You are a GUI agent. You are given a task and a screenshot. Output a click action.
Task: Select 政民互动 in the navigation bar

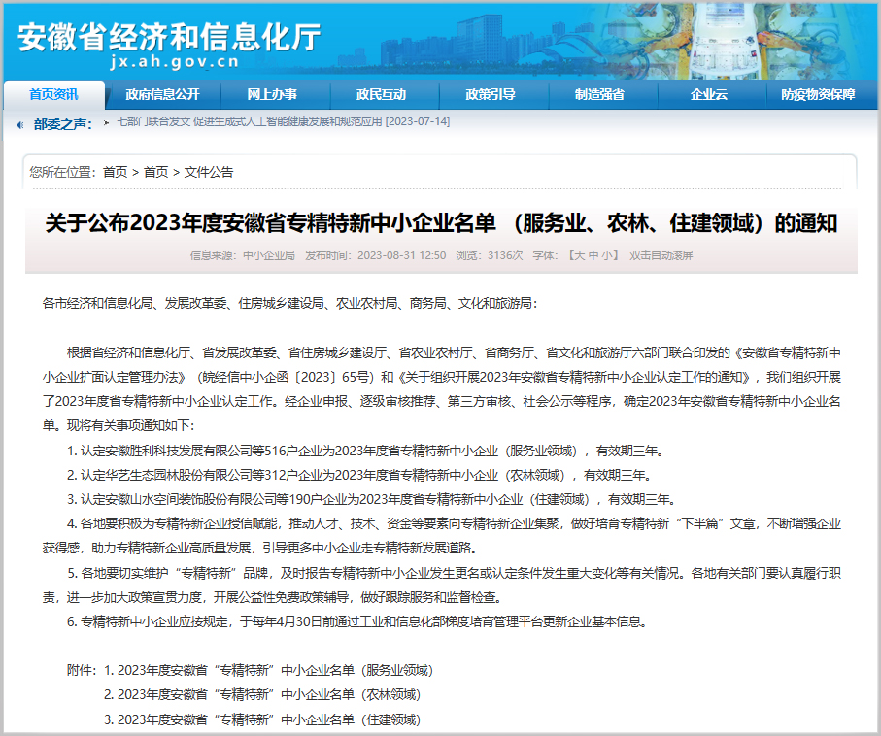point(381,94)
